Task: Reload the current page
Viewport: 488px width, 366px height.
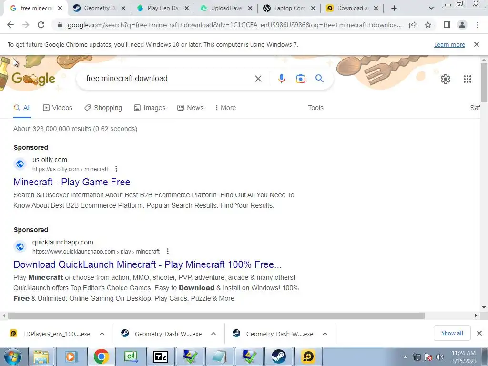Action: [41, 25]
